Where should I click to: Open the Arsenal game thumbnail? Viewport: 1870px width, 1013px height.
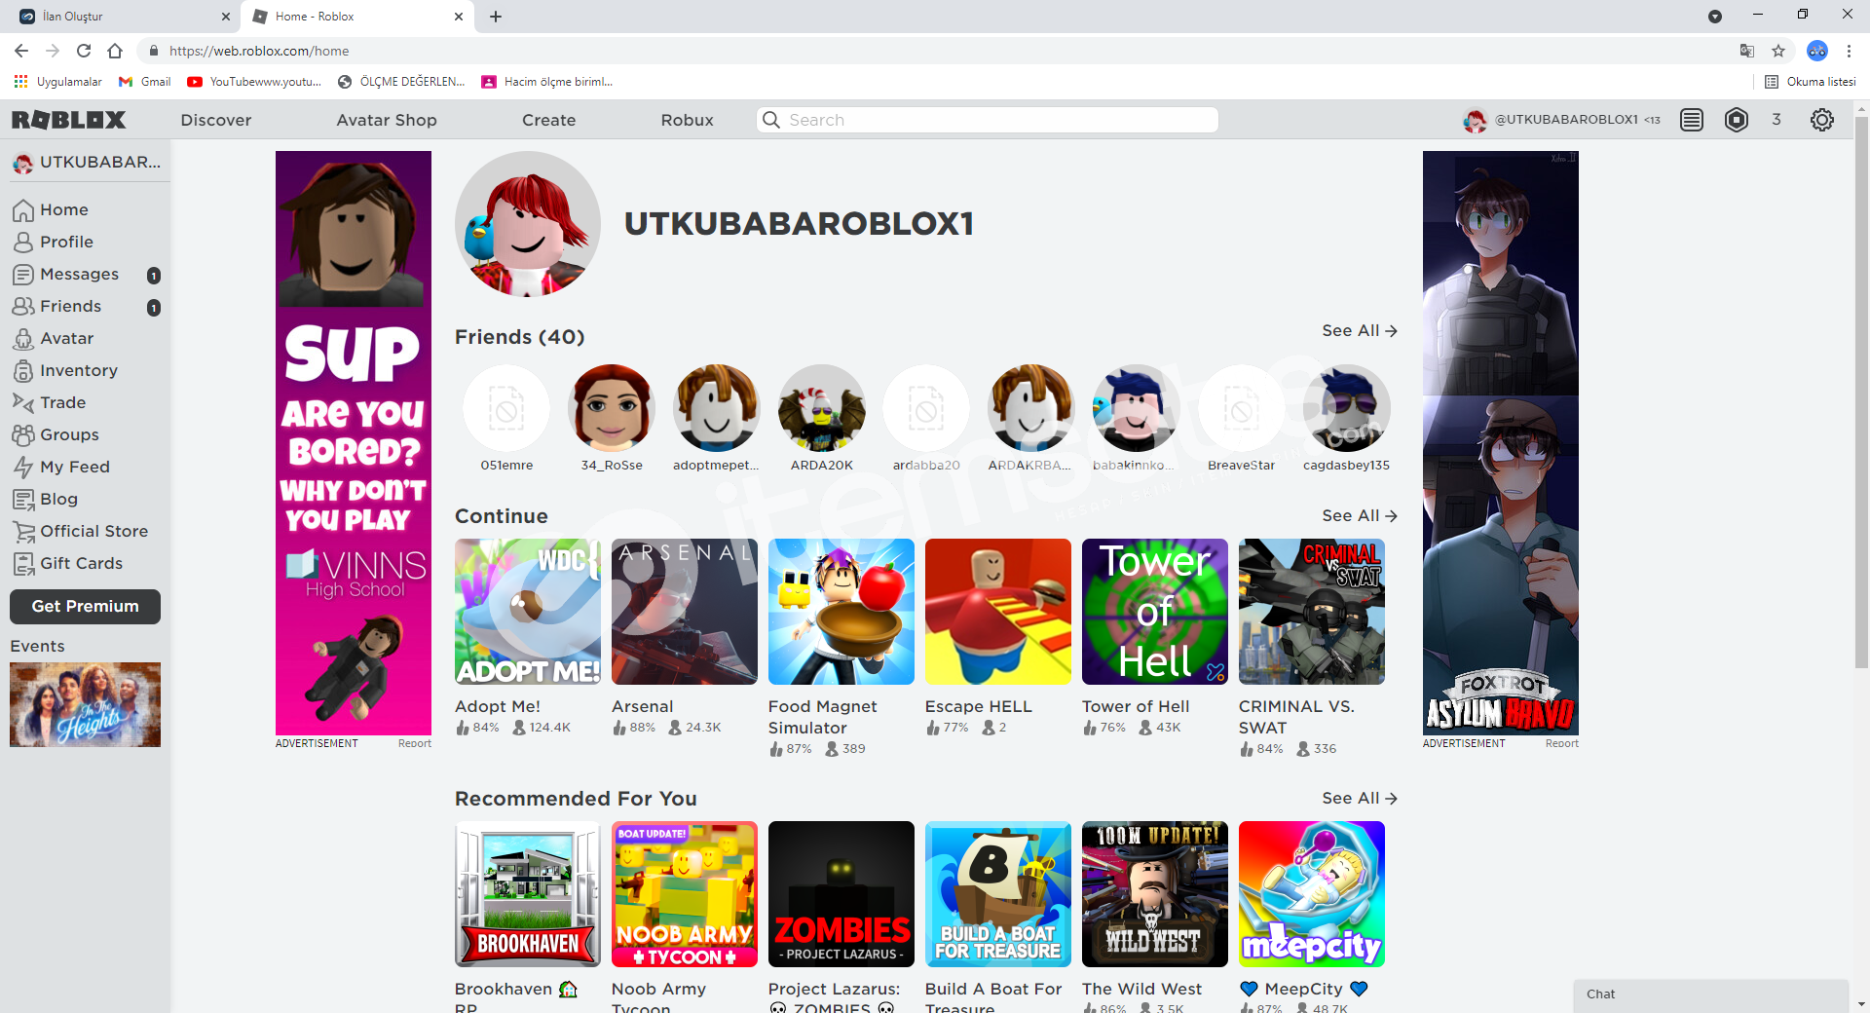[685, 612]
